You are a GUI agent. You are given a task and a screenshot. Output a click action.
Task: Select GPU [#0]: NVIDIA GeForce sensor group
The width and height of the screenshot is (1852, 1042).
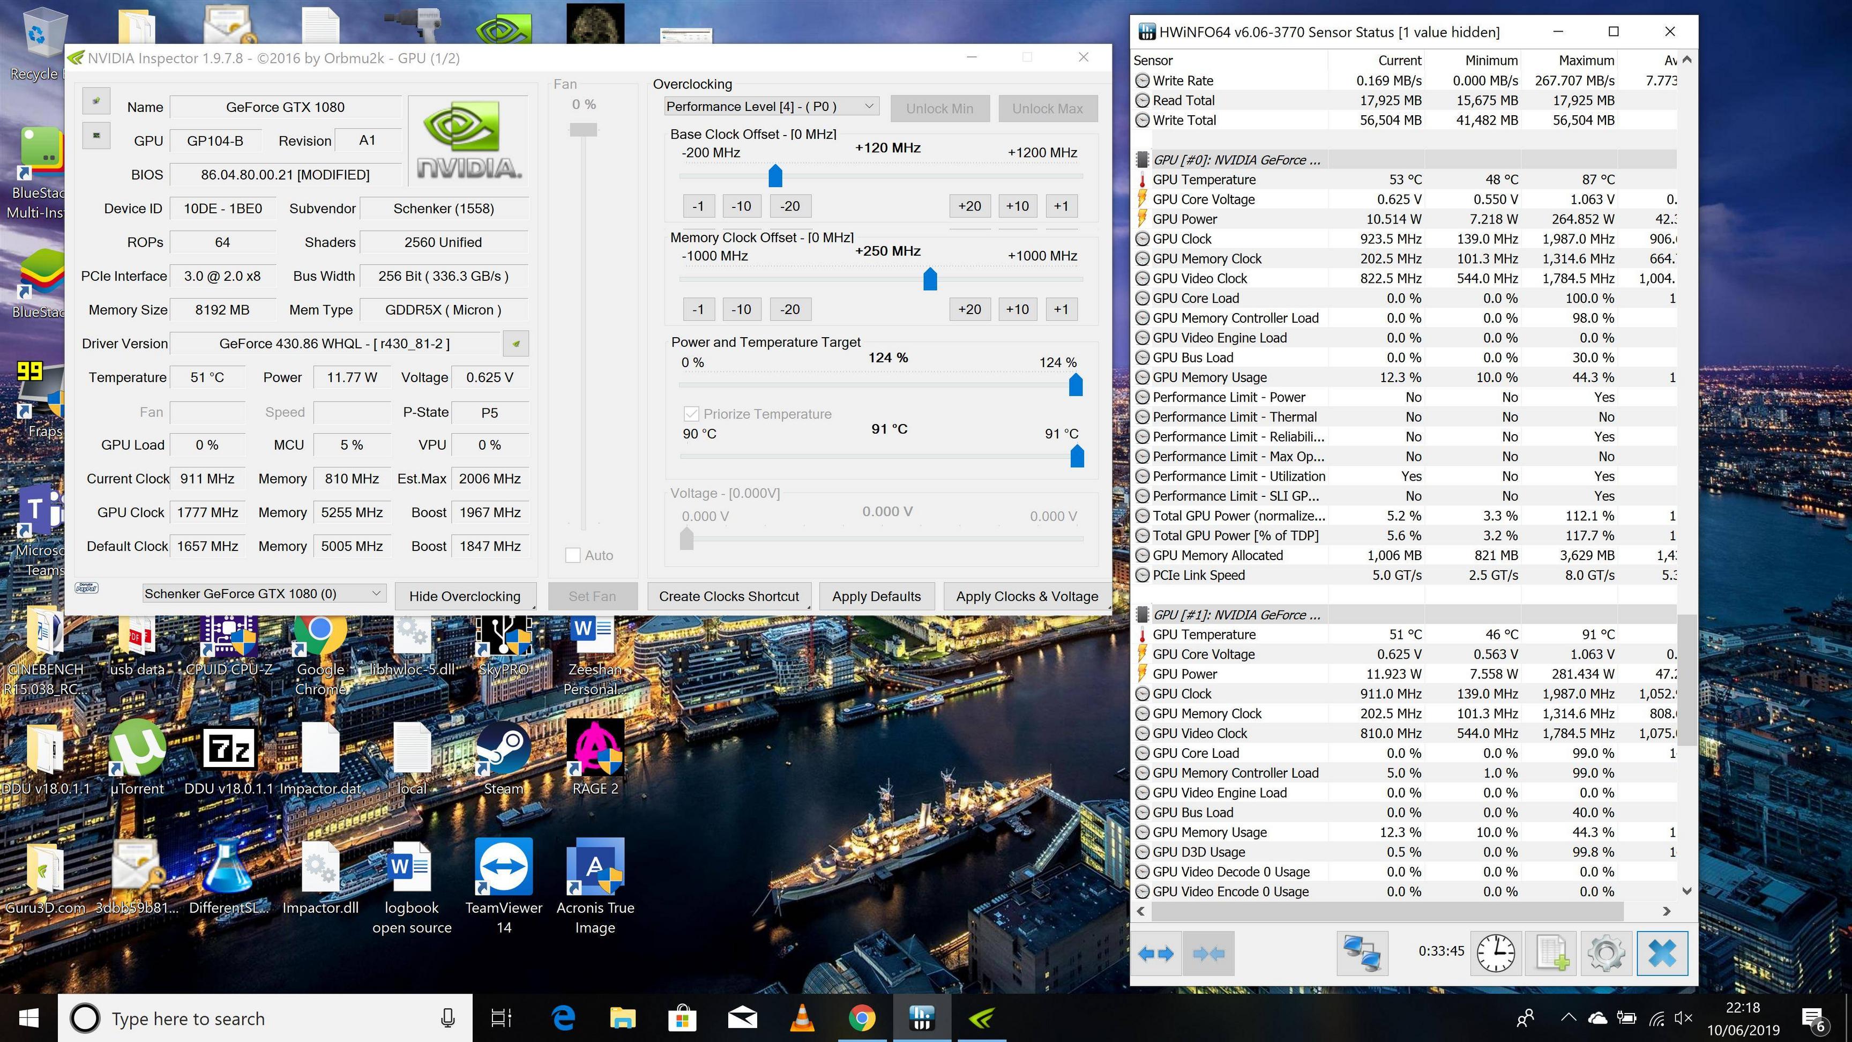point(1405,160)
